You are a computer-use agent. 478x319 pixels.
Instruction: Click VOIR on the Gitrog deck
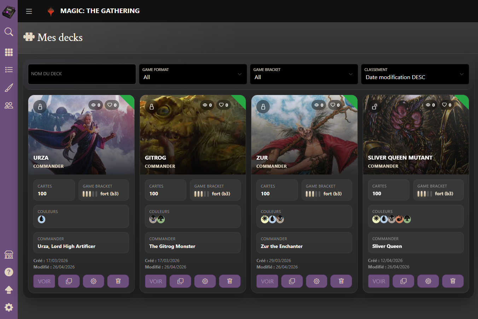(156, 281)
